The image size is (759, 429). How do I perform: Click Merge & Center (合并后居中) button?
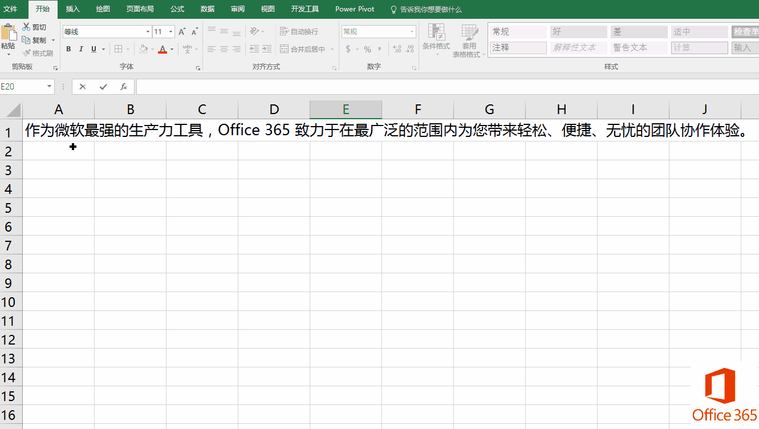click(302, 49)
